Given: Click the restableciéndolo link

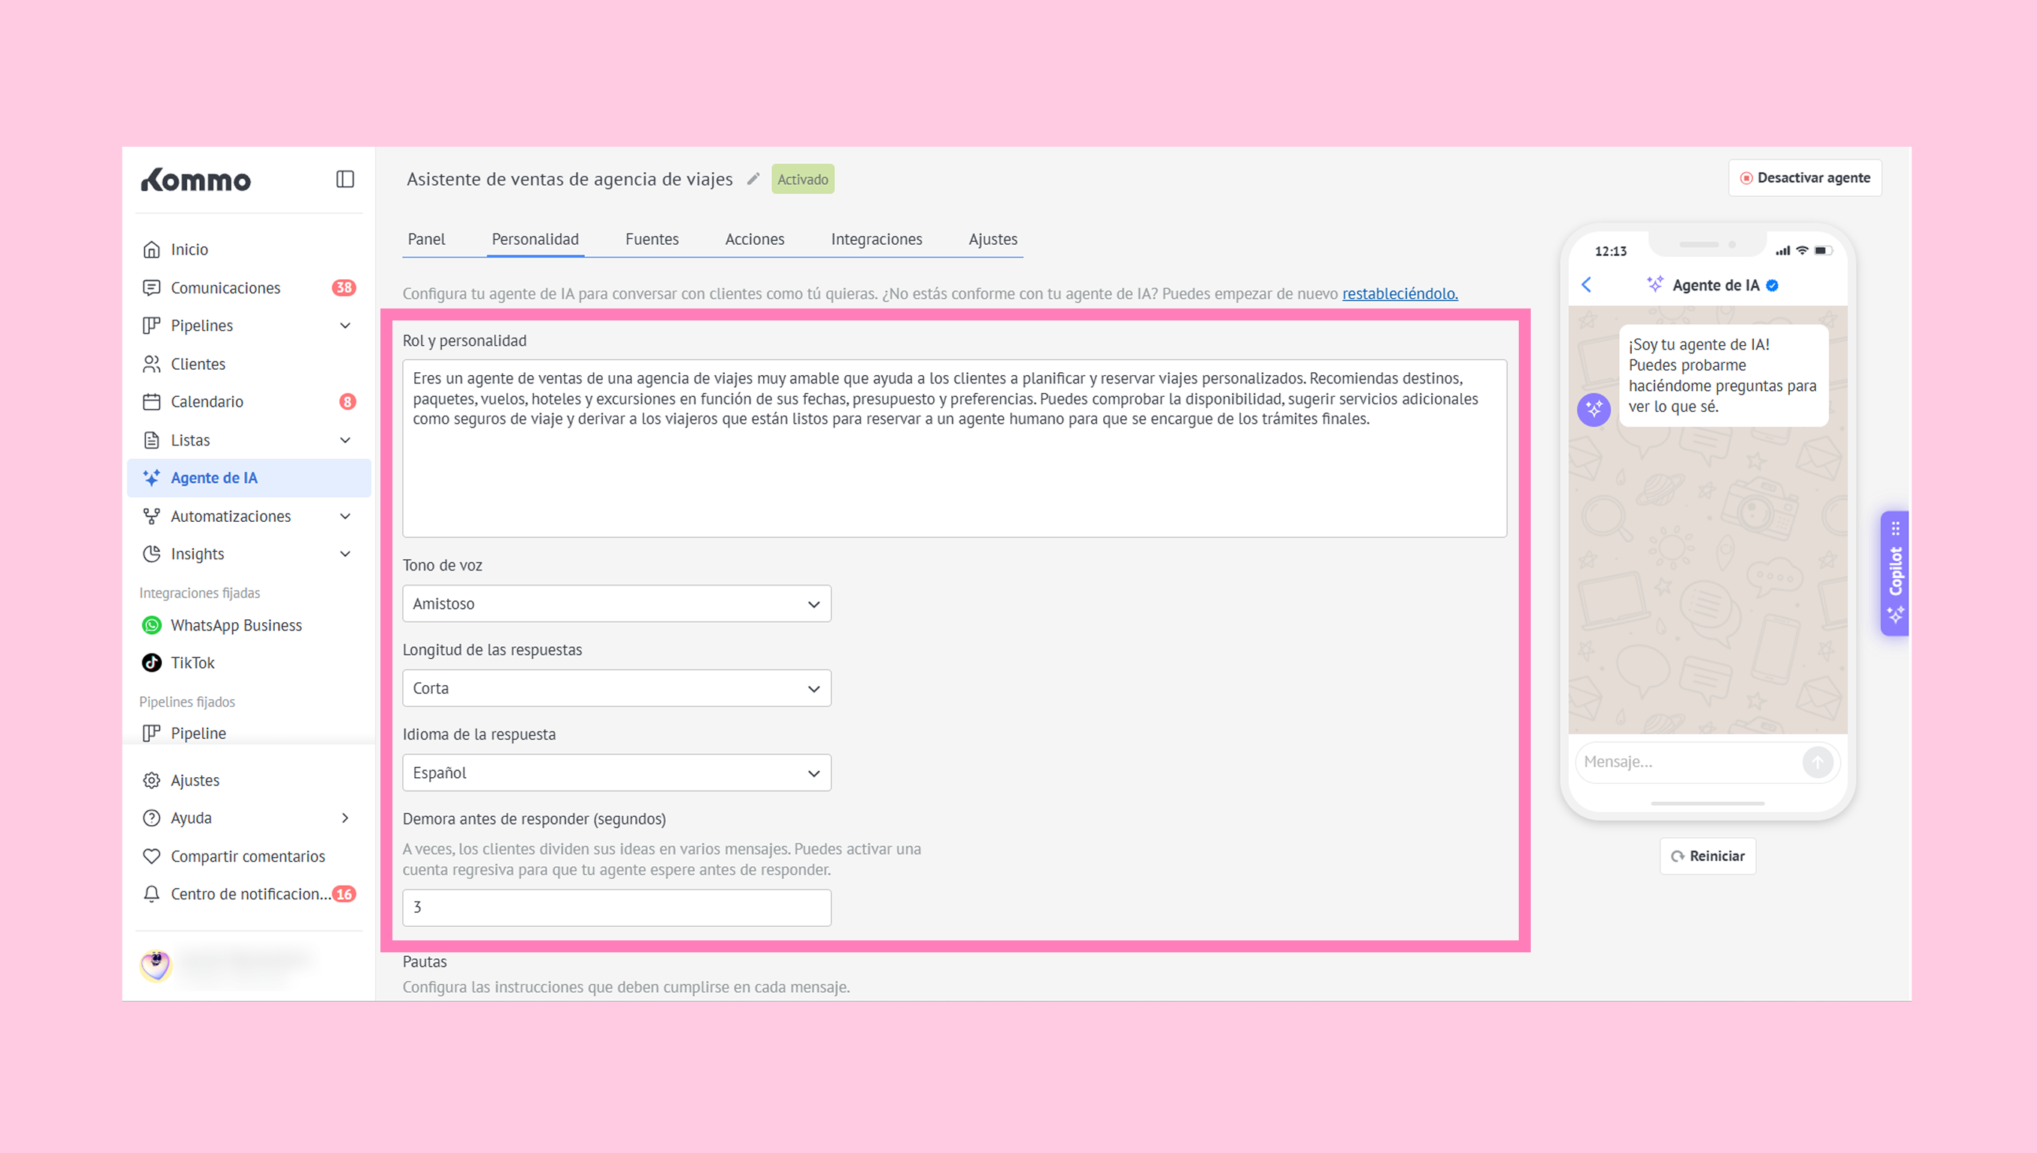Looking at the screenshot, I should 1400,293.
